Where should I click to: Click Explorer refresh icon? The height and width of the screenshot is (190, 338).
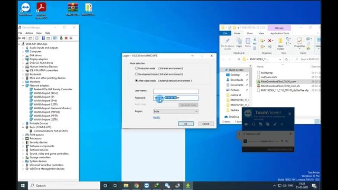(286, 59)
